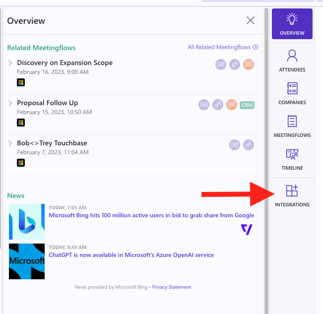The width and height of the screenshot is (323, 314).
Task: Click the February 15, 2023, 10:50 AM date
Action: coord(55,112)
